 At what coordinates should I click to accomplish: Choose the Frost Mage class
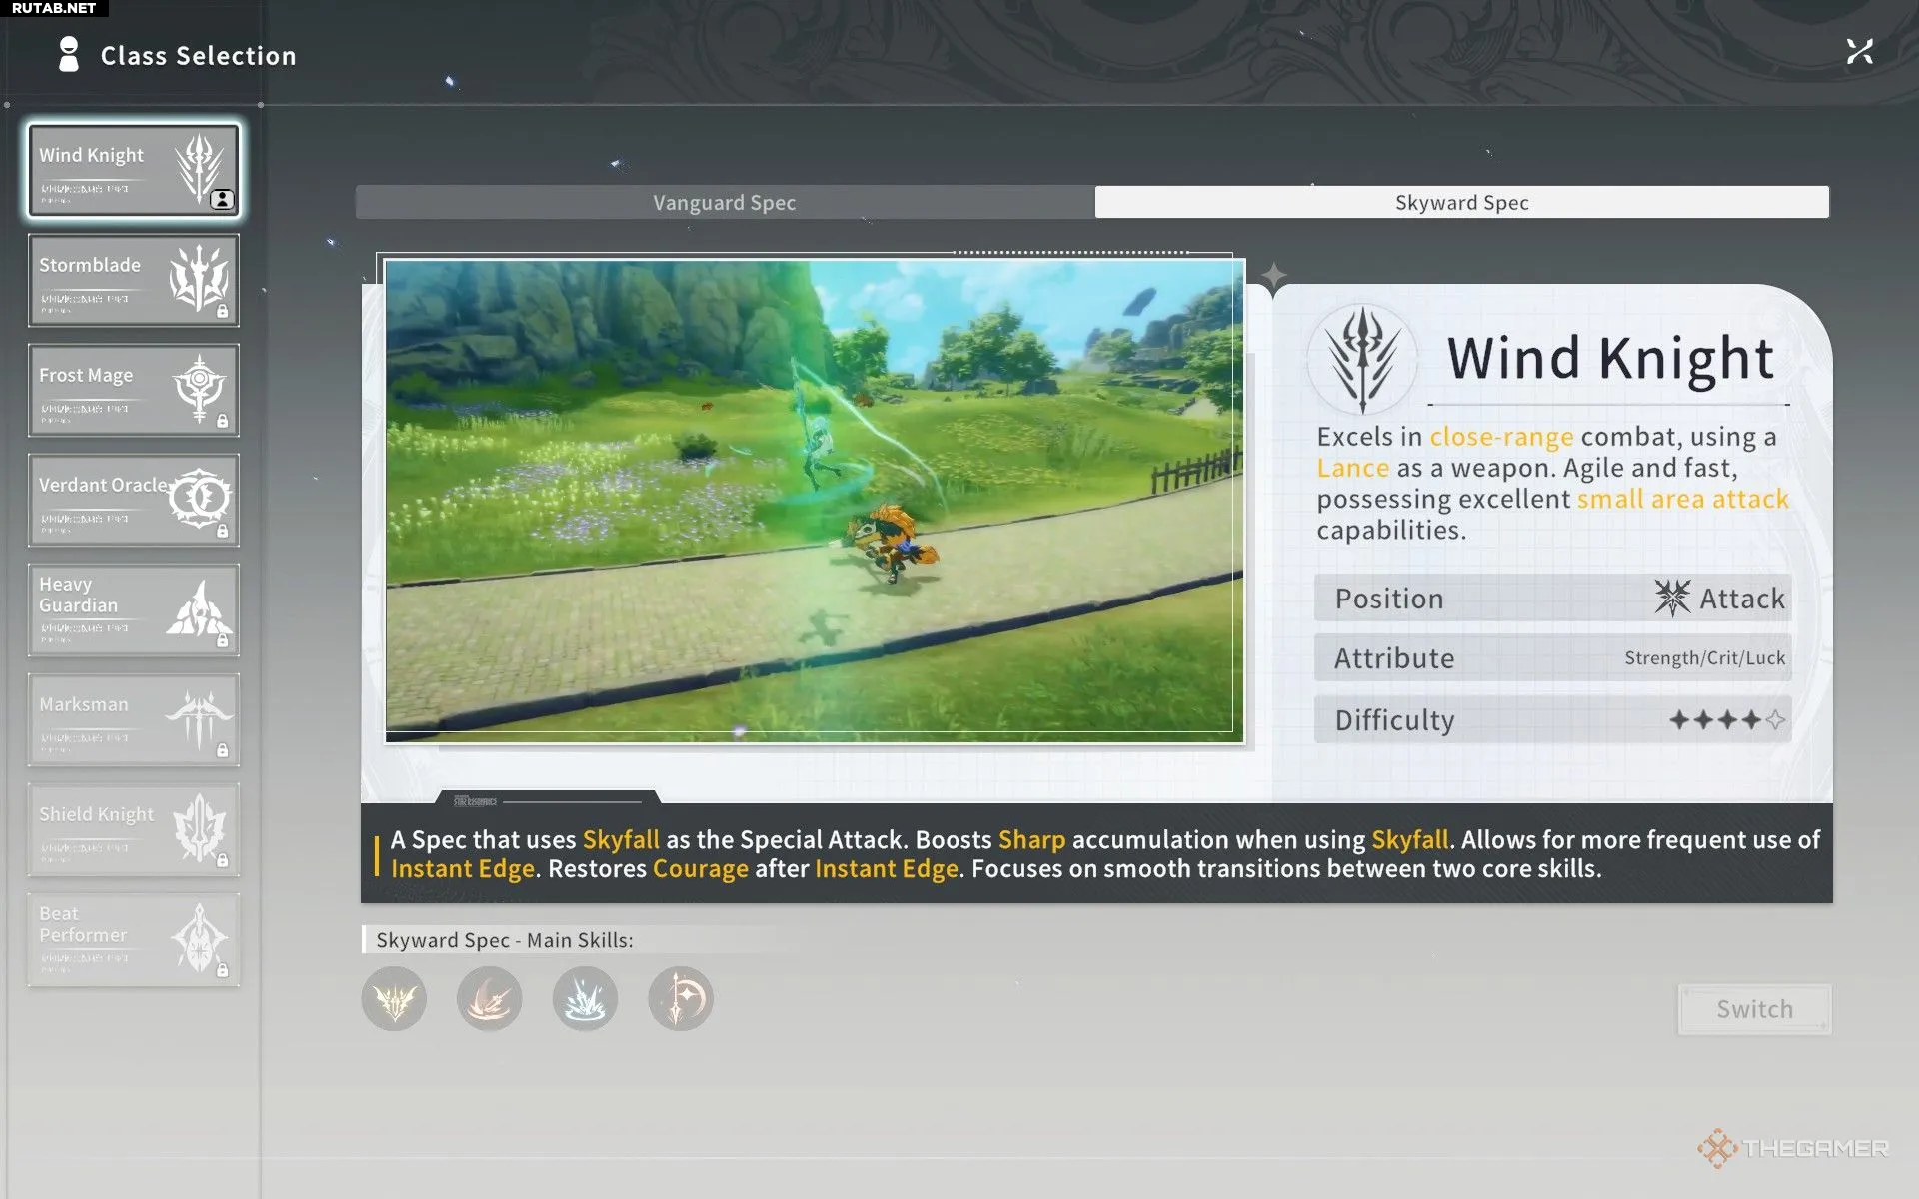[x=134, y=390]
